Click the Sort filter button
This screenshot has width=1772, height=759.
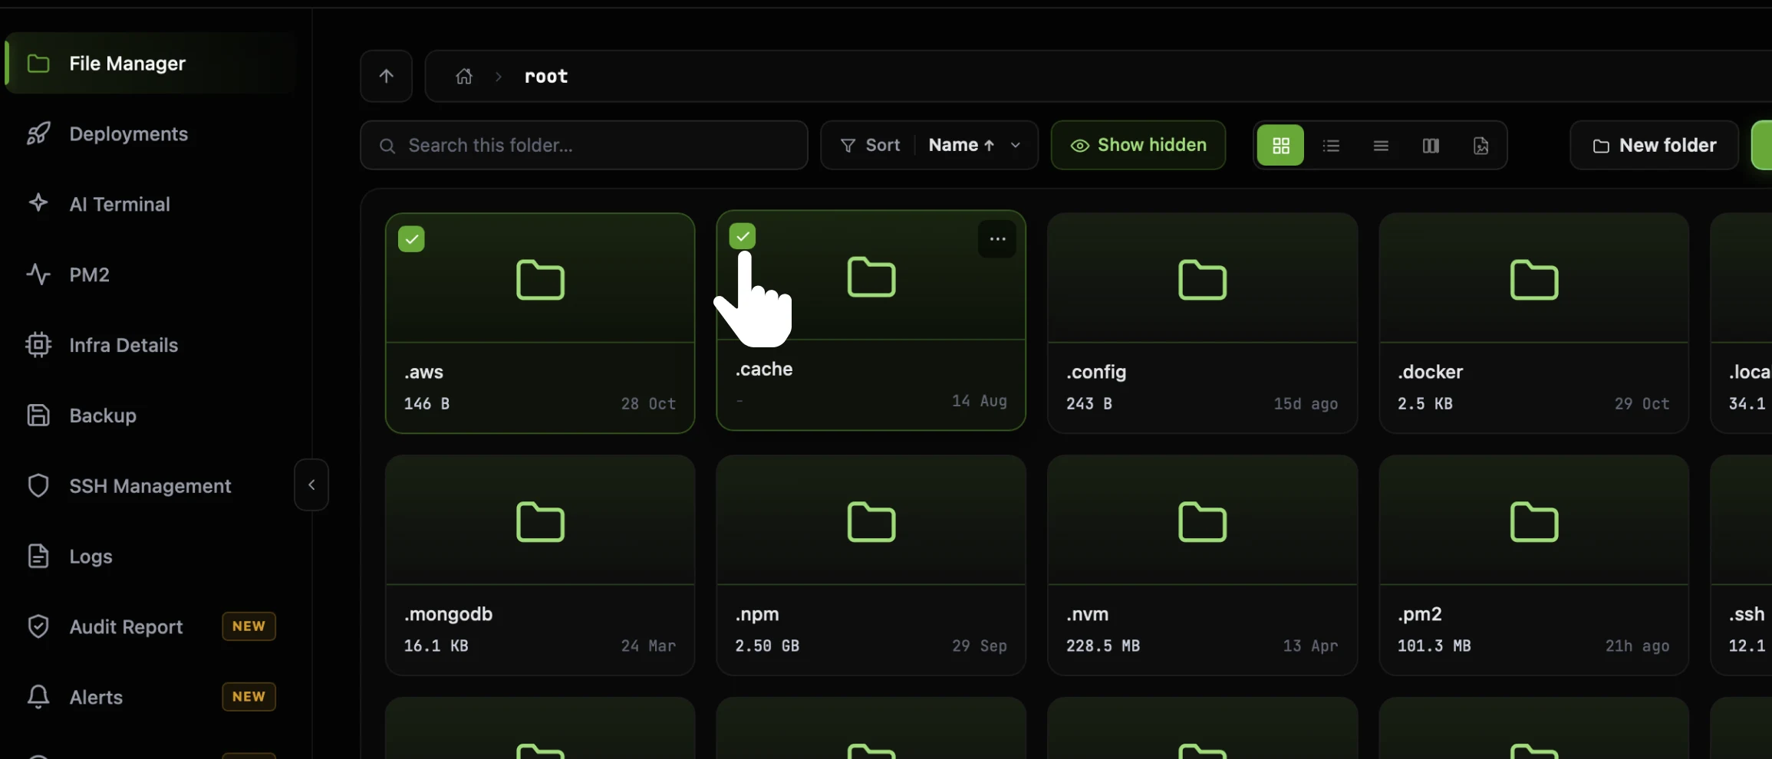[870, 145]
